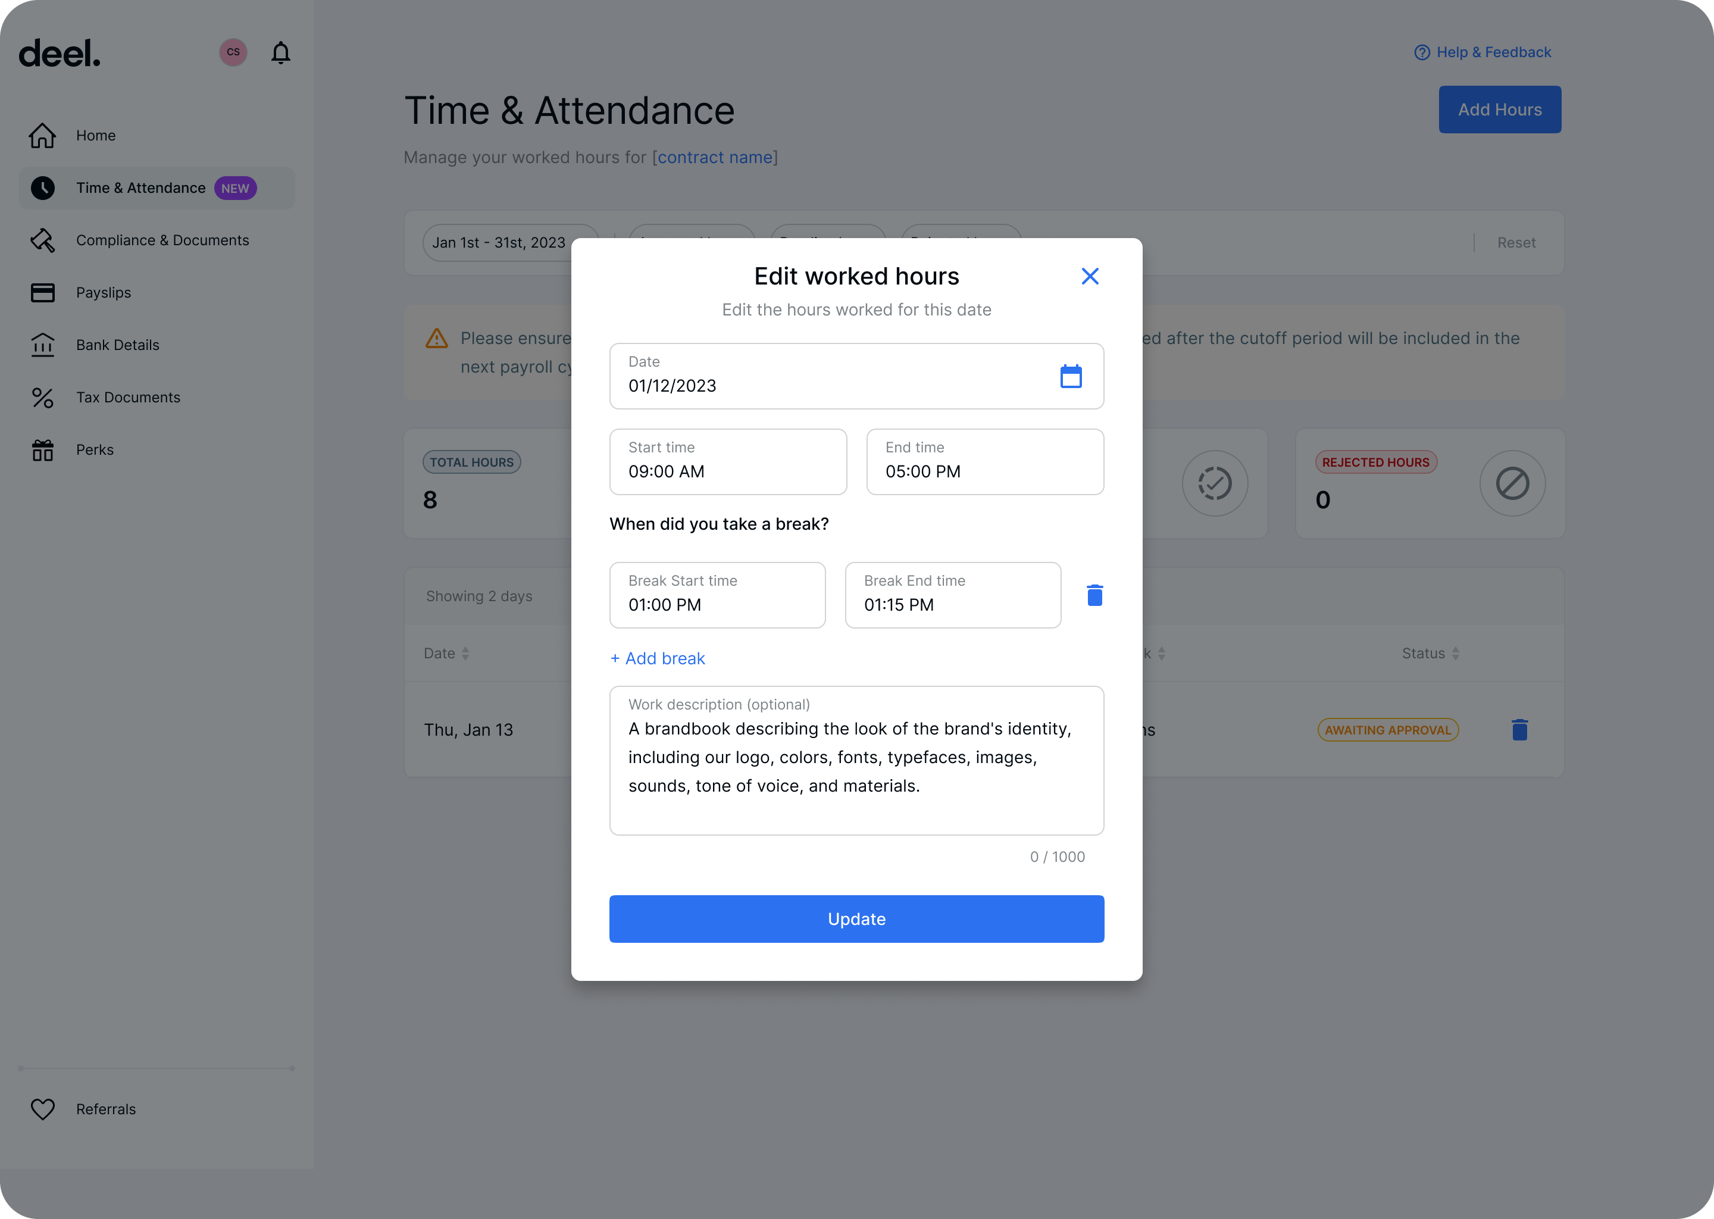Click the TOTAL HOURS badge
This screenshot has height=1219, width=1714.
(x=471, y=462)
